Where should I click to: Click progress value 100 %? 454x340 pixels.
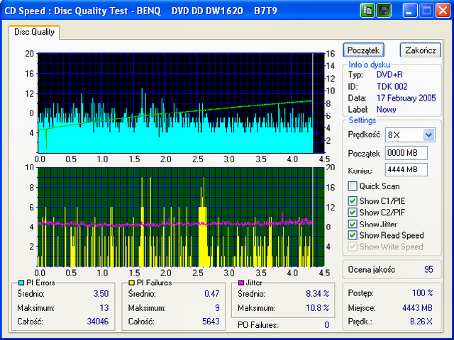click(x=423, y=293)
